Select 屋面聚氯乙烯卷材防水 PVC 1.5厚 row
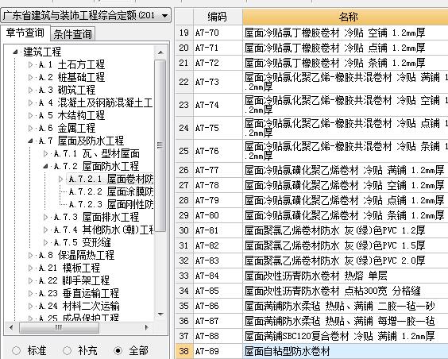 (346, 245)
